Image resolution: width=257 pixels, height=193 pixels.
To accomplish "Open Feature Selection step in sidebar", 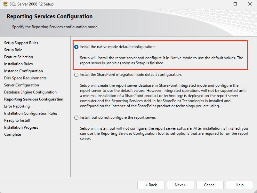I will (x=19, y=57).
